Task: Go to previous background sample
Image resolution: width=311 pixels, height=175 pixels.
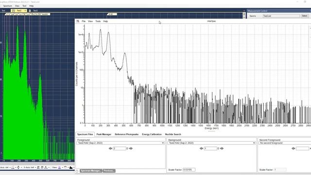Action: 201,148
